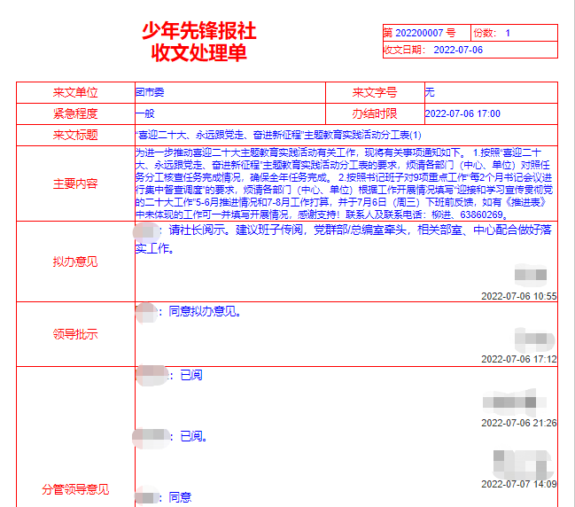Click the 来文字号 label cell

point(374,92)
